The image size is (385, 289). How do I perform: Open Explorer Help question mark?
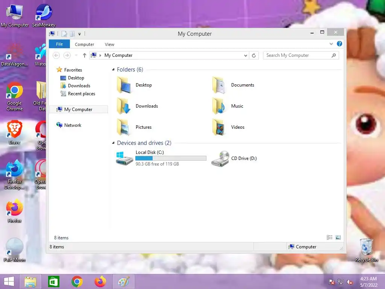click(340, 44)
